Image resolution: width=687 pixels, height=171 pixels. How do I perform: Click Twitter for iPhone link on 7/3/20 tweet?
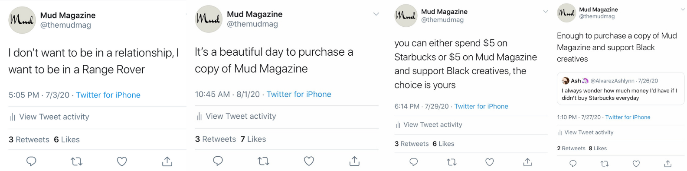tap(108, 95)
